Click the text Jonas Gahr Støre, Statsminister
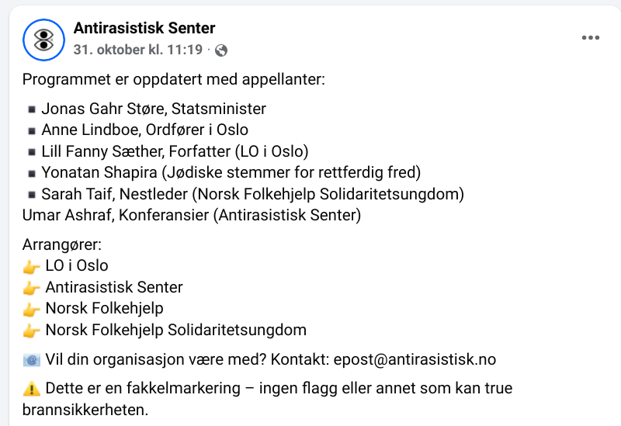621x426 pixels. point(154,109)
